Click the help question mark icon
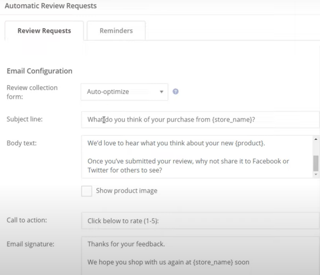This screenshot has width=320, height=275. pos(175,92)
